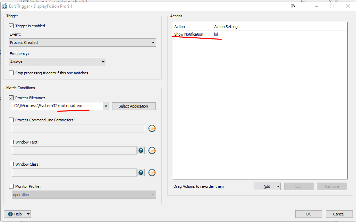This screenshot has width=356, height=222.
Task: Click target picker icon beside Command Line Parameters
Action: 152,128
